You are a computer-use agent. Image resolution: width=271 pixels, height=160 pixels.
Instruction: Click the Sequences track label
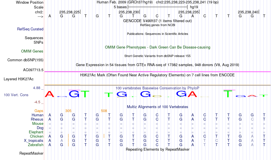(34, 38)
